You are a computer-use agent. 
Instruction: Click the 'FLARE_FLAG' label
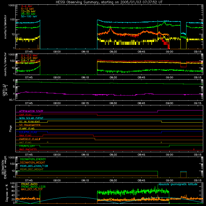click(x=27, y=128)
